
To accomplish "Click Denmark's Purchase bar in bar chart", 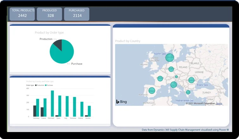I will [x=52, y=104].
